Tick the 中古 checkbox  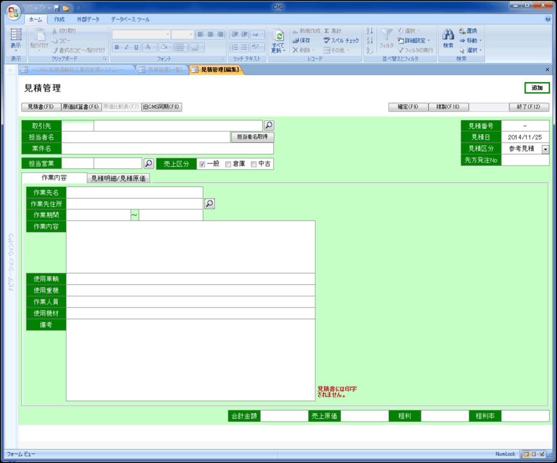click(253, 164)
